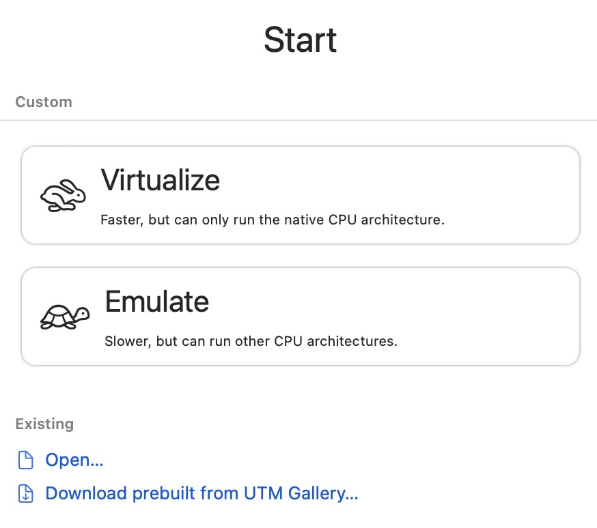597x528 pixels.
Task: Click the large Virtualize heading text
Action: coord(161,180)
